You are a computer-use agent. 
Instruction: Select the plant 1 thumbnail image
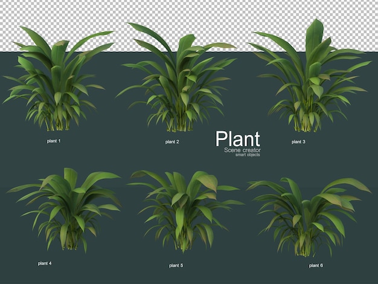[58, 79]
